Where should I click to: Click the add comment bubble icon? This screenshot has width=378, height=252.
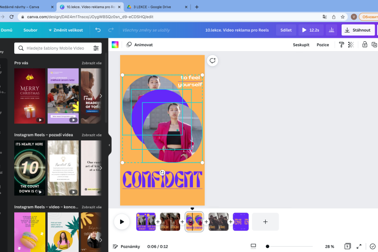click(x=212, y=61)
